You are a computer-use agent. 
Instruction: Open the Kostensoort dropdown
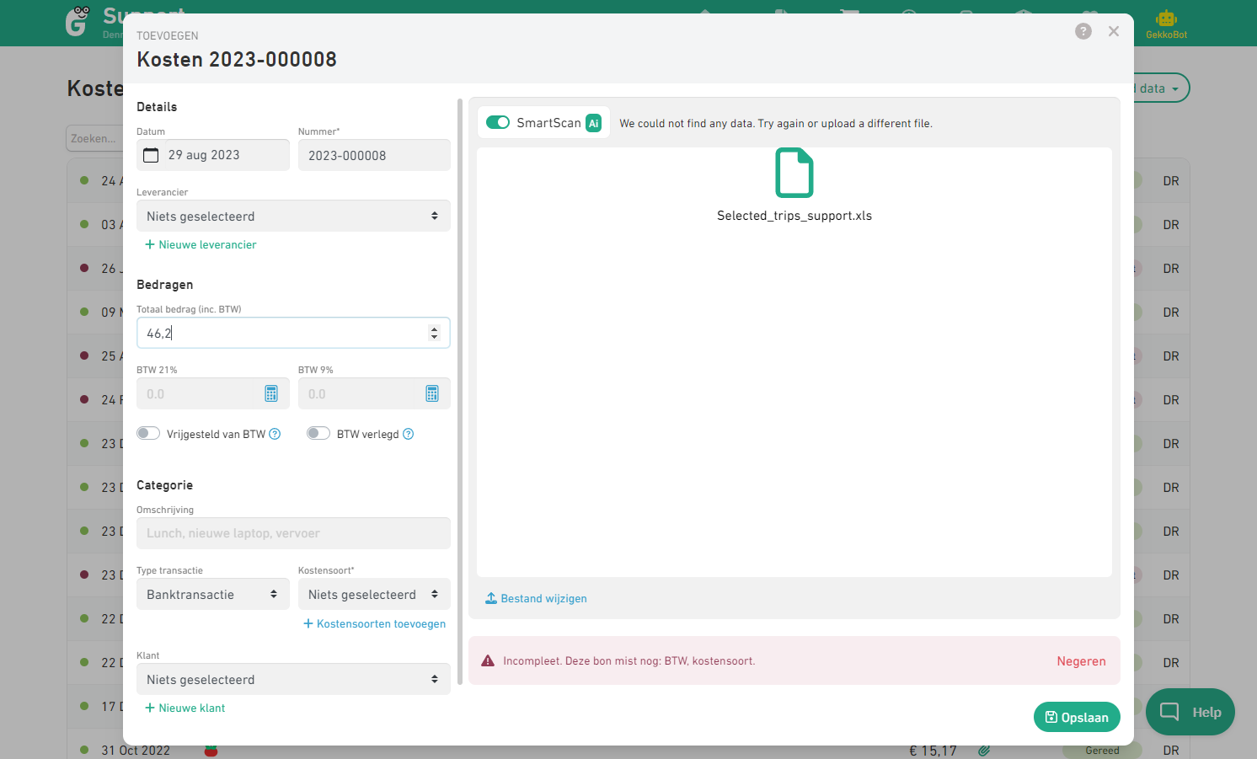374,594
